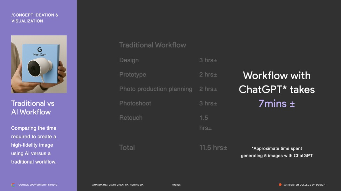Image resolution: width=341 pixels, height=191 pixels.
Task: Click the 'Prototype' row label
Action: click(x=133, y=75)
